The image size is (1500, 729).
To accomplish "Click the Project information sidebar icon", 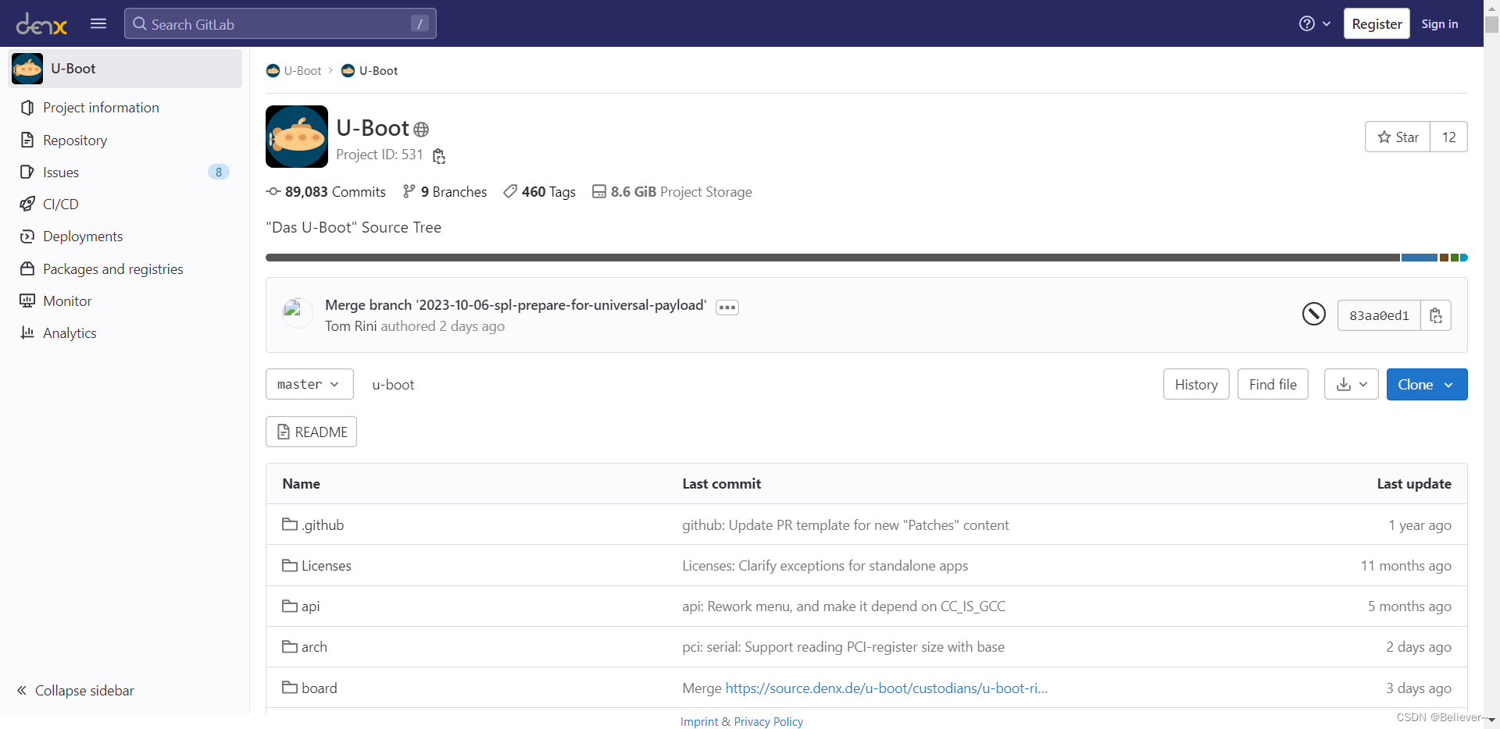I will pyautogui.click(x=27, y=108).
